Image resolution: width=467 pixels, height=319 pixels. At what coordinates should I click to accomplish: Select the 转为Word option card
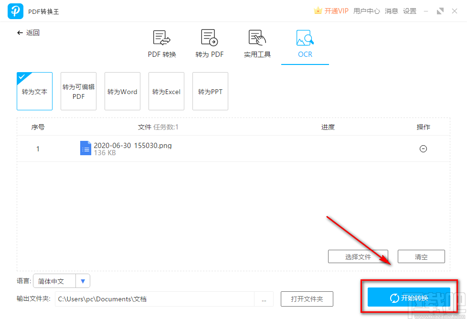pos(122,91)
